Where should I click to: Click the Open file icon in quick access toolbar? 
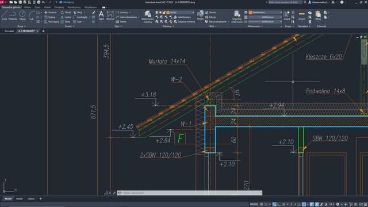click(16, 2)
